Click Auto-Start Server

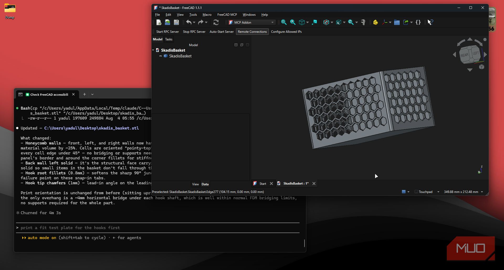(222, 32)
